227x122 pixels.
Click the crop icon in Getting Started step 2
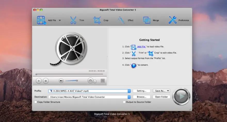151,54
